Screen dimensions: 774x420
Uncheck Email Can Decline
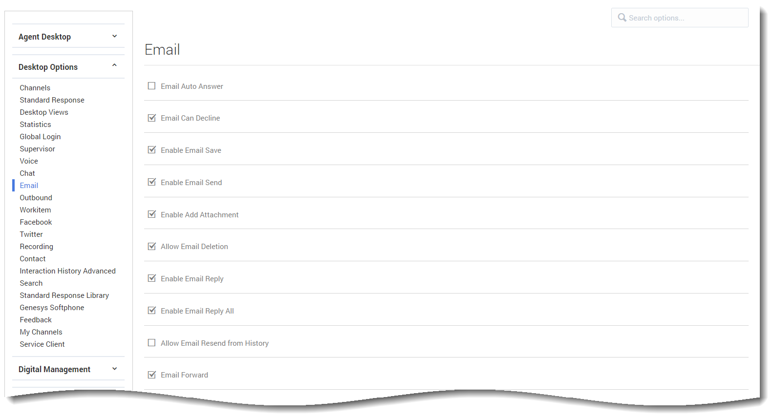(152, 118)
